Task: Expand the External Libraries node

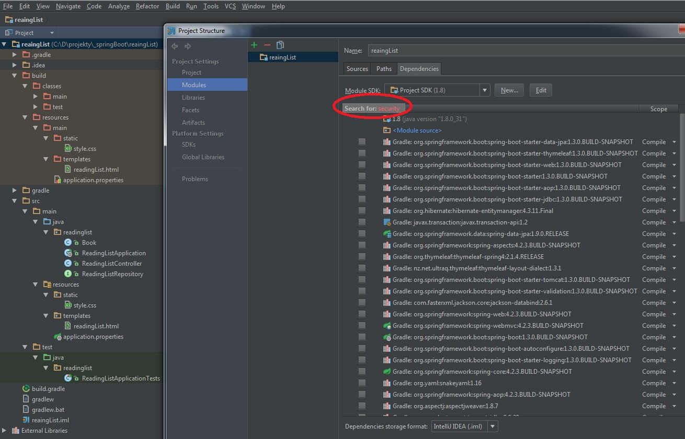Action: coord(4,431)
